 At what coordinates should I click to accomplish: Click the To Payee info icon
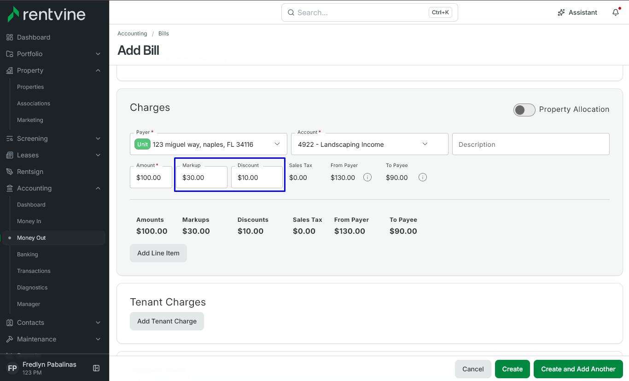click(x=423, y=177)
